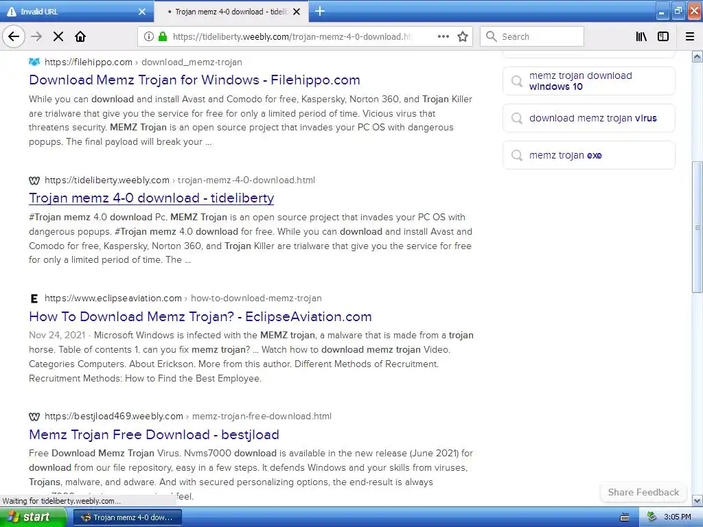This screenshot has width=703, height=527.
Task: Click the tideliberty.weebly.com result URL
Action: click(x=179, y=180)
